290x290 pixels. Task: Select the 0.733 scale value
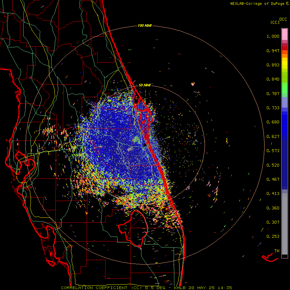[273, 108]
